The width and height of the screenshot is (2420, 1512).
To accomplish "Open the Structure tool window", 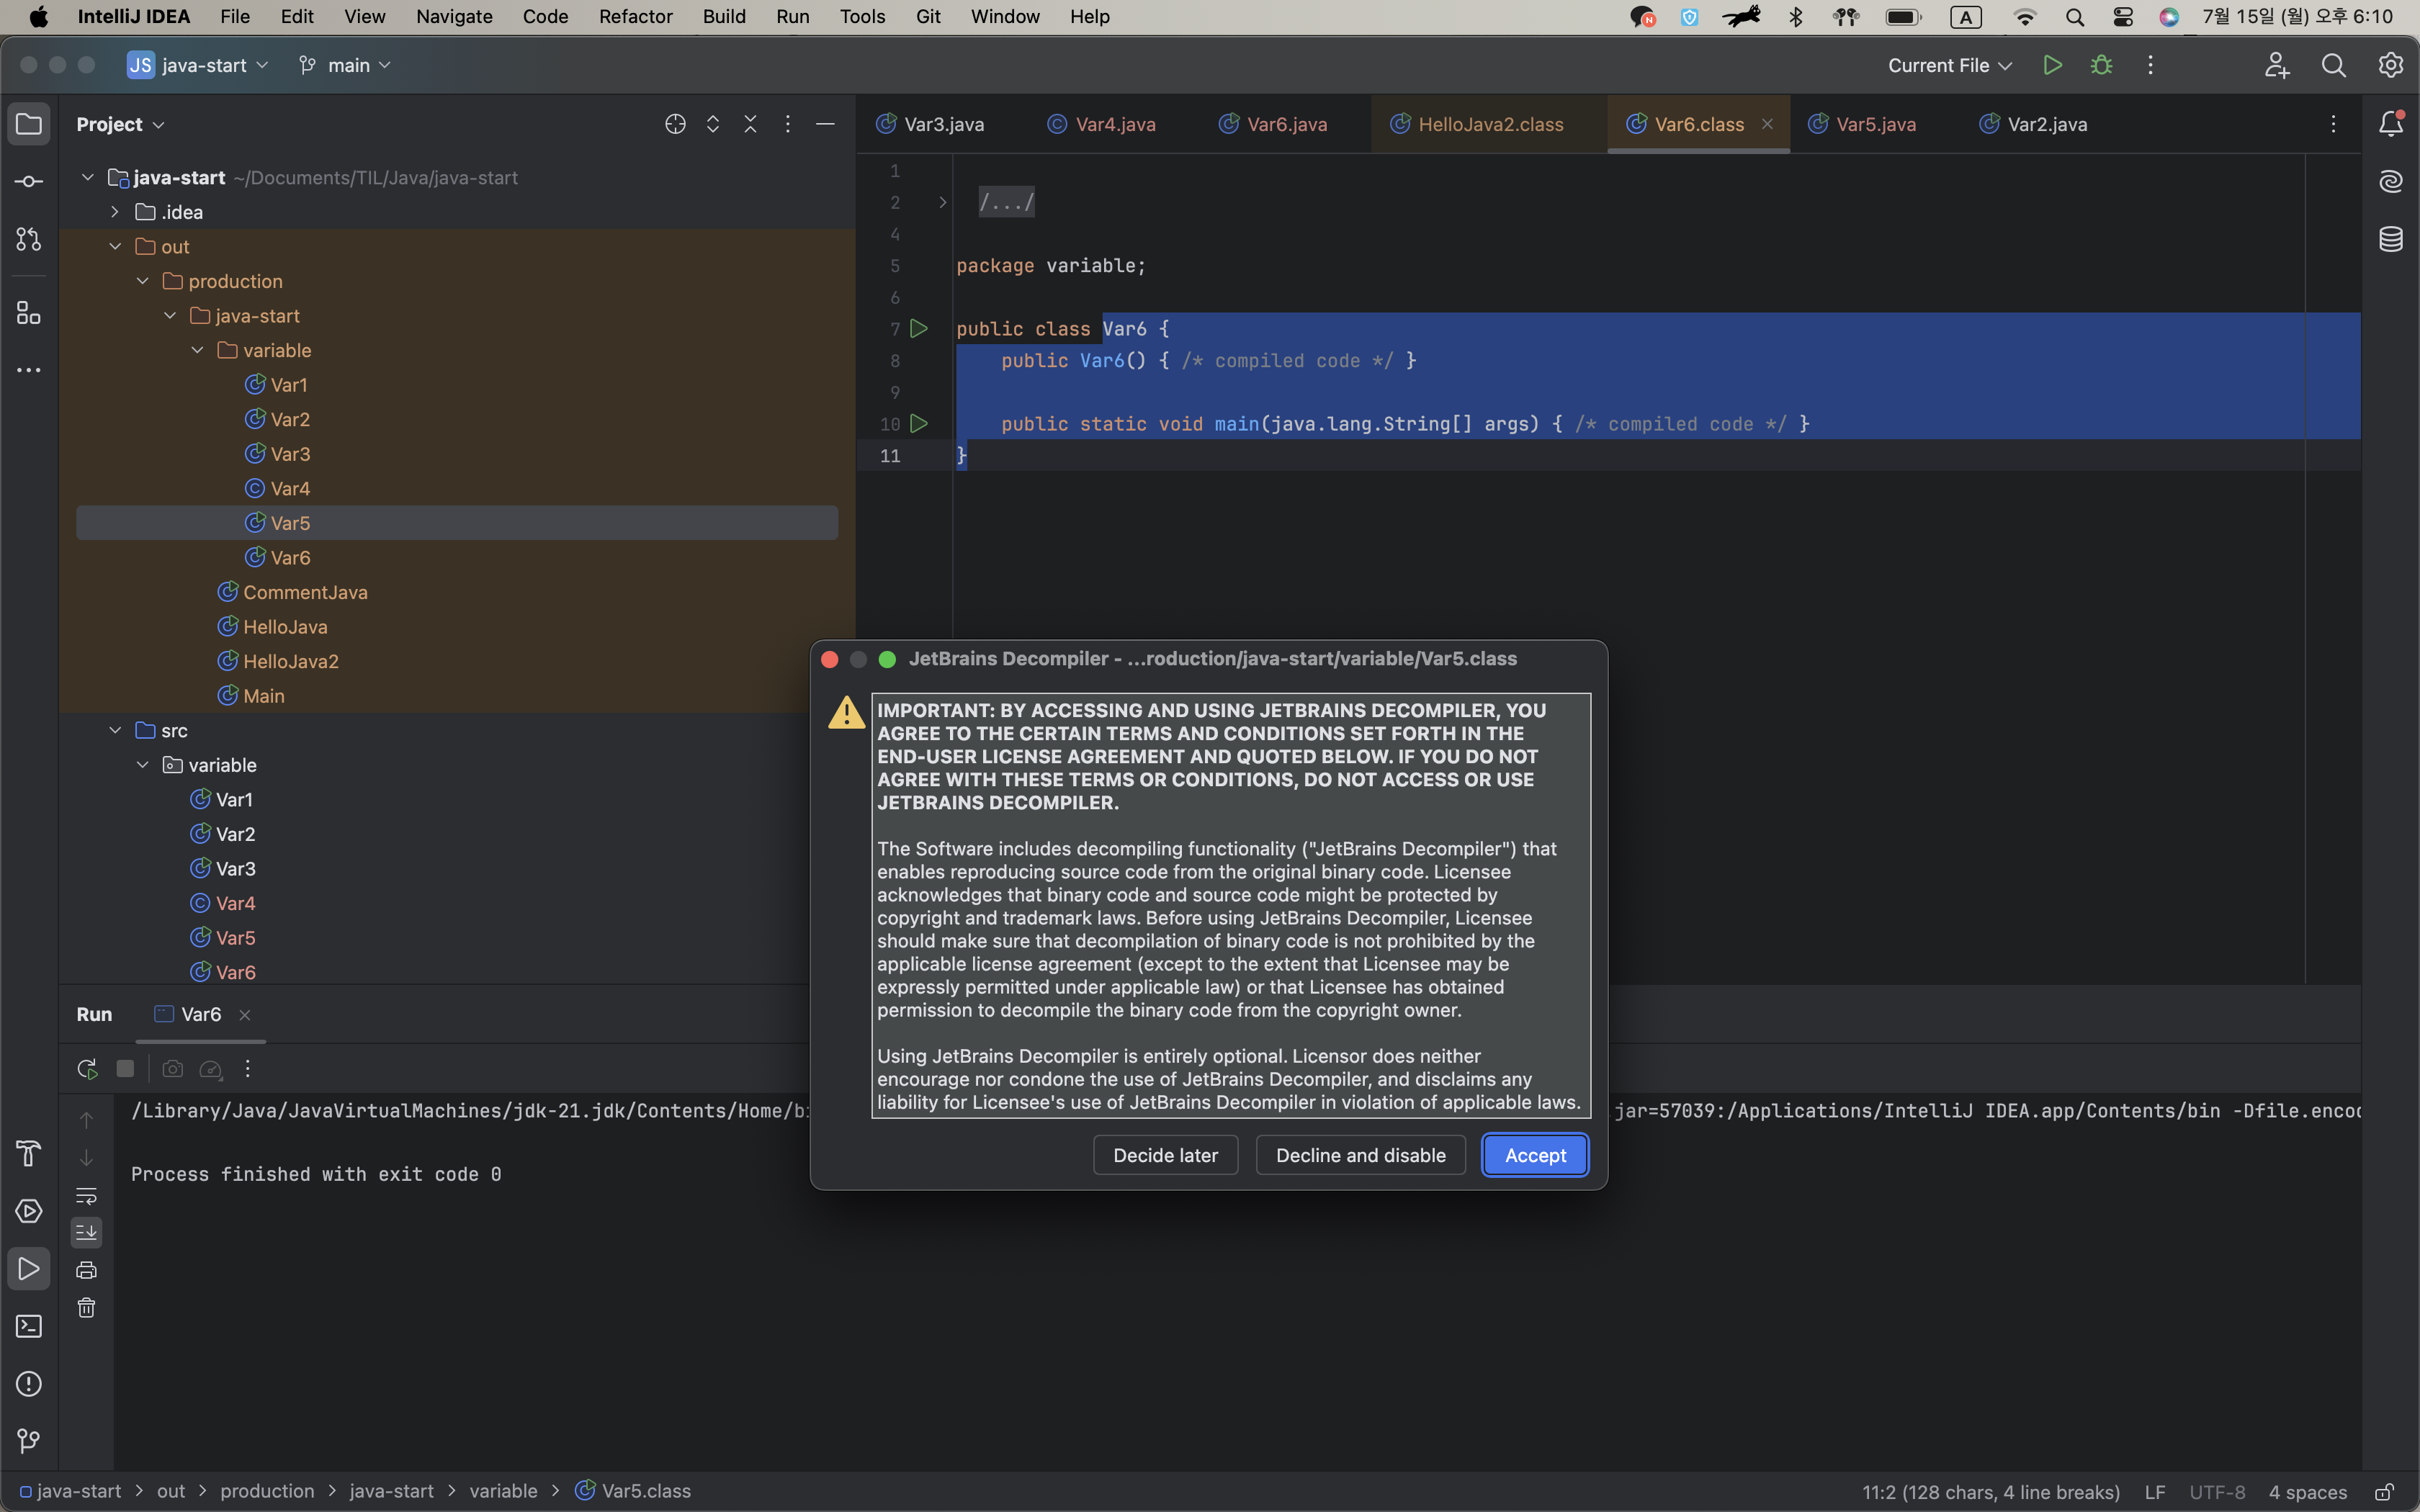I will (29, 313).
